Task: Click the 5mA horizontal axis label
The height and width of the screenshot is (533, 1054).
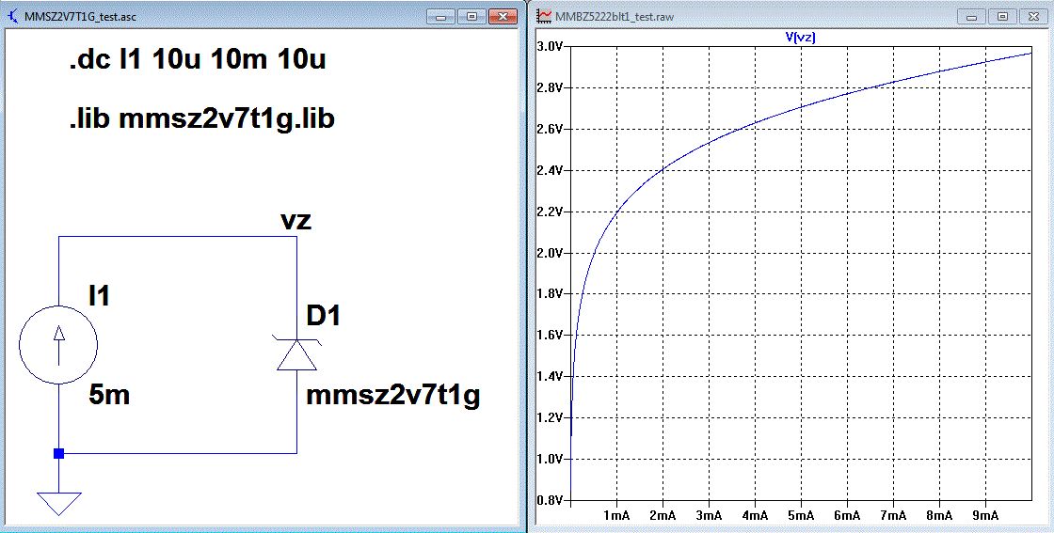Action: coord(800,515)
